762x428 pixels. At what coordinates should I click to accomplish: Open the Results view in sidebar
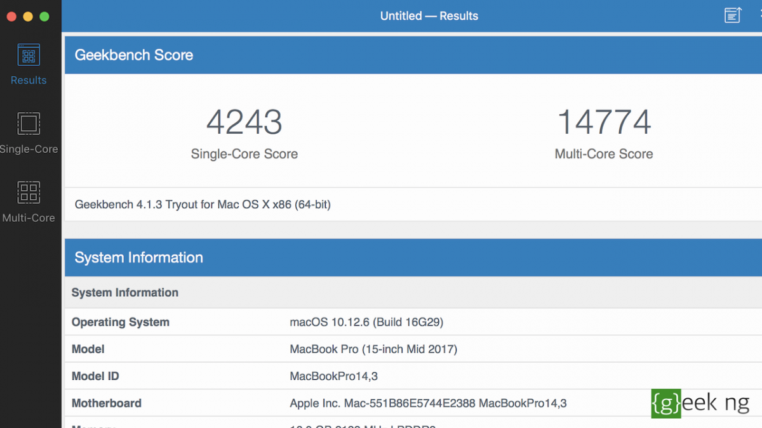(29, 64)
